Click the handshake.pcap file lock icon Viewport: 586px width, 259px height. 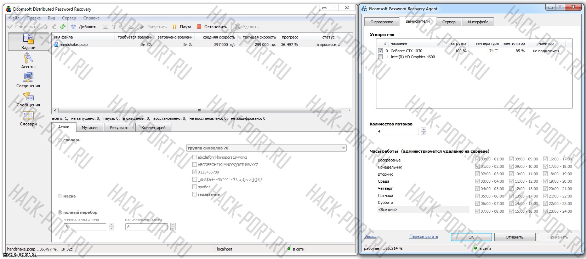[56, 45]
